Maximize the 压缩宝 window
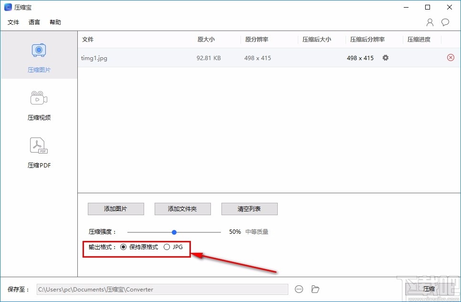 [428, 7]
